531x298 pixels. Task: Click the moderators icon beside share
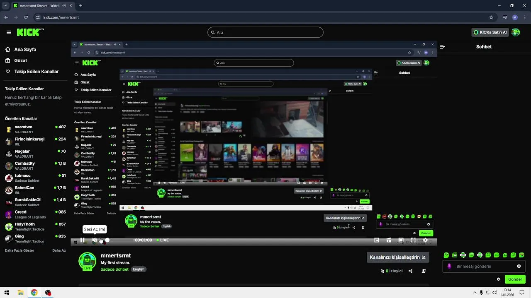424,271
